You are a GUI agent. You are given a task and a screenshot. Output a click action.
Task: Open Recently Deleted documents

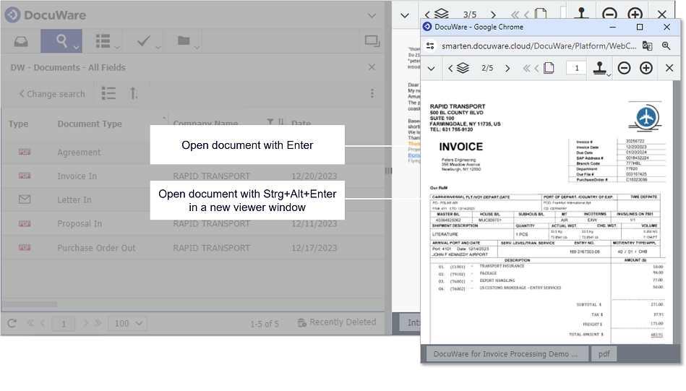pyautogui.click(x=336, y=322)
